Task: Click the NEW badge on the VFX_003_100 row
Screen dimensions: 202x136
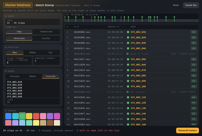Action: [194, 86]
